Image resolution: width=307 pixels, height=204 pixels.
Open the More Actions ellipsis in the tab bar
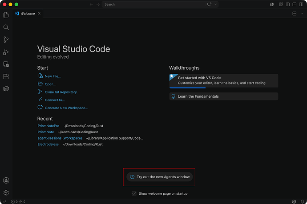(301, 13)
